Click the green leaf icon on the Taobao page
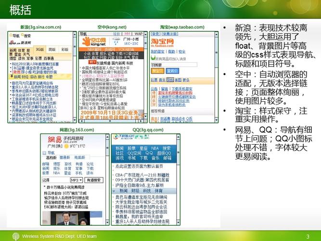321x241 pixels. [153, 58]
